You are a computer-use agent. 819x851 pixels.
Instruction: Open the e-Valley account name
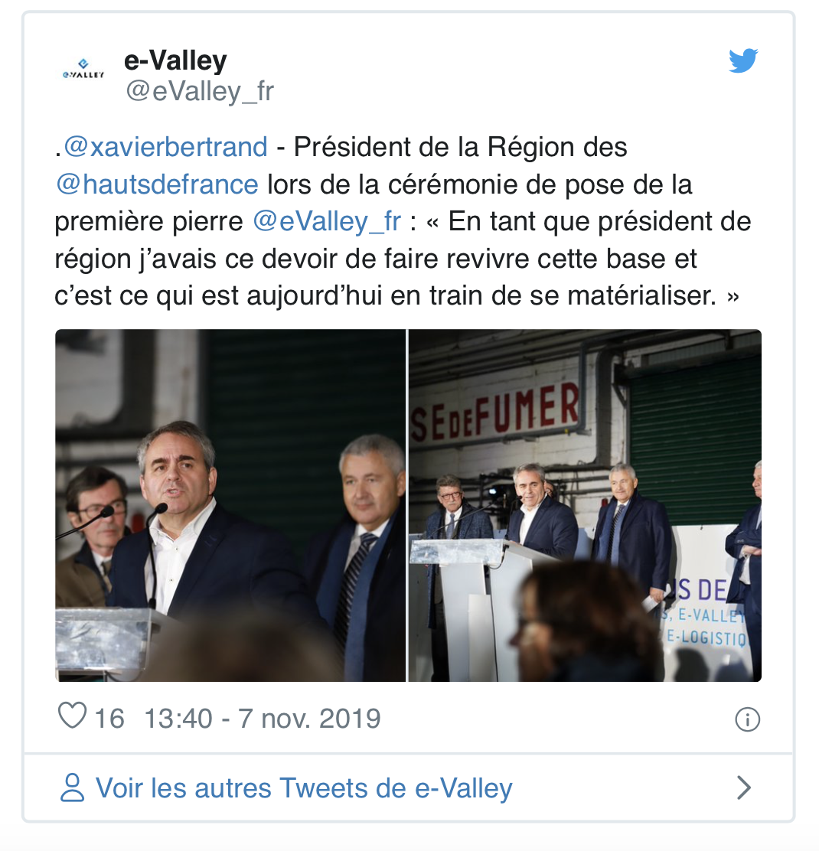tap(175, 60)
